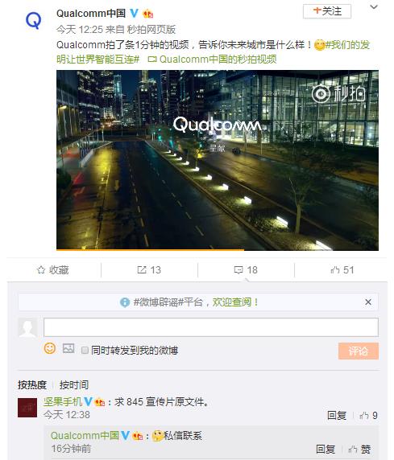Click the Qualcomm Q avatar logo
This screenshot has height=460, width=394.
33,21
